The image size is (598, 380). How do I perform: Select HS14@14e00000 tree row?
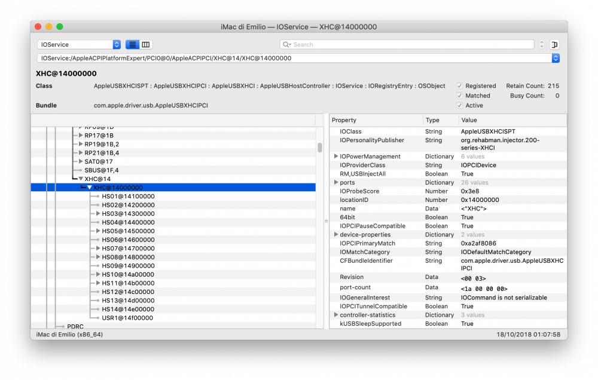(173, 309)
